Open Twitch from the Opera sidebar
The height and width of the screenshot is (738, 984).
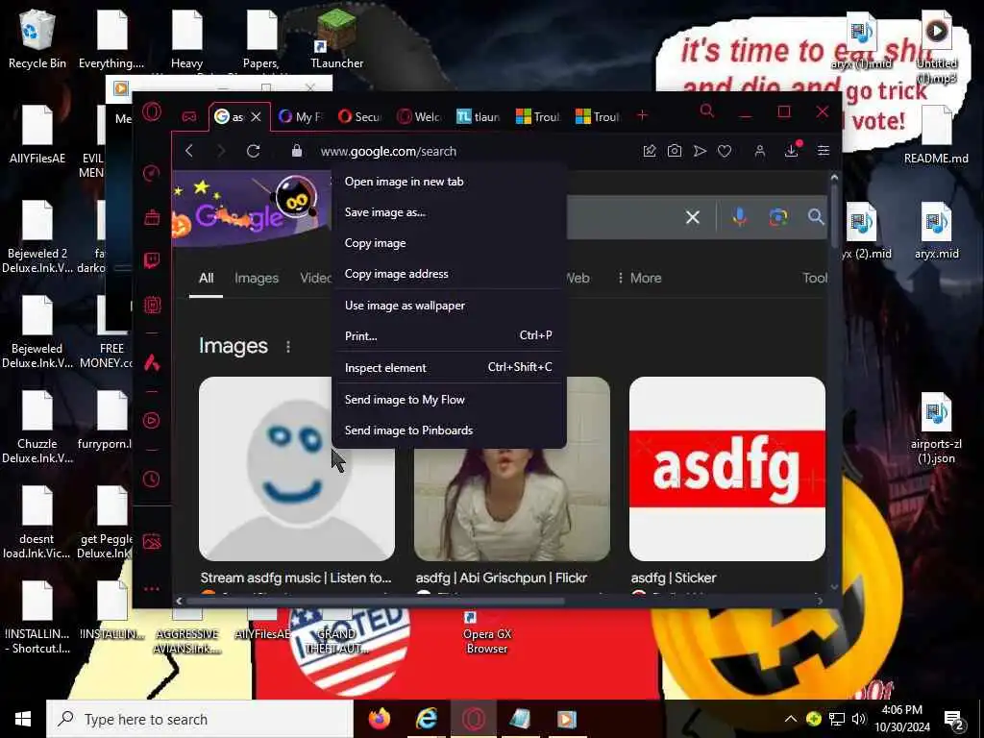click(x=152, y=260)
